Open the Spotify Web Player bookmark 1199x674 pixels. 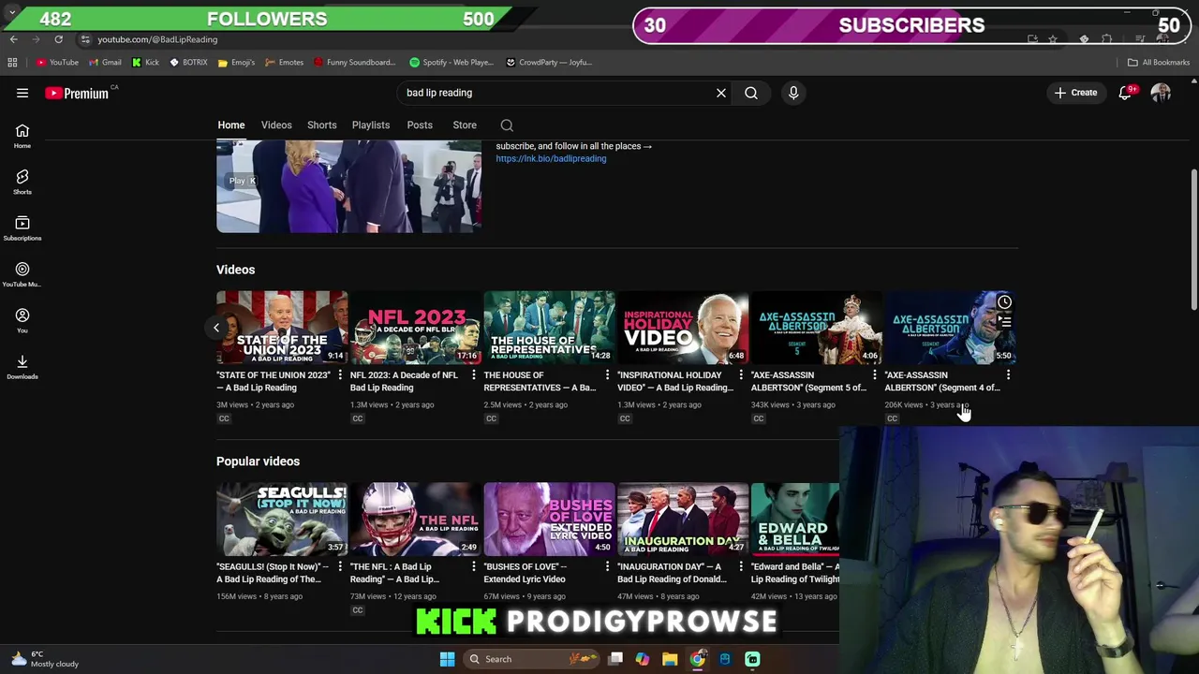tap(451, 63)
